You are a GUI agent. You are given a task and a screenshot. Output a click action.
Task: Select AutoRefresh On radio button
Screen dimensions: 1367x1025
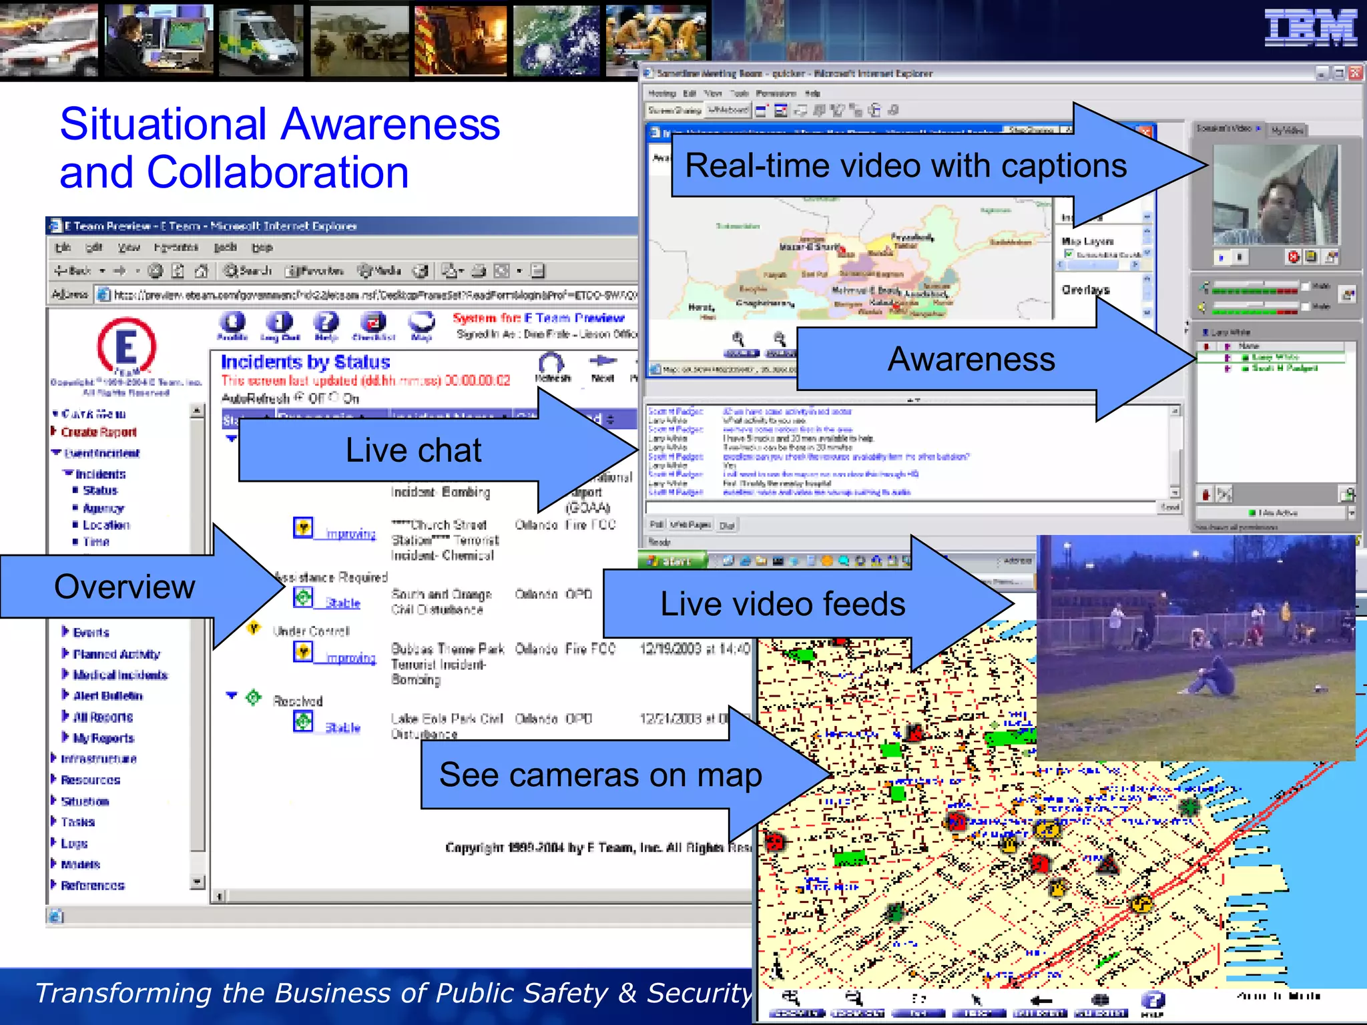click(x=334, y=398)
